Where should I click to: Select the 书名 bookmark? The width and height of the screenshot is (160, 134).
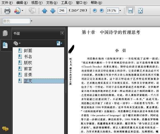coord(28,57)
